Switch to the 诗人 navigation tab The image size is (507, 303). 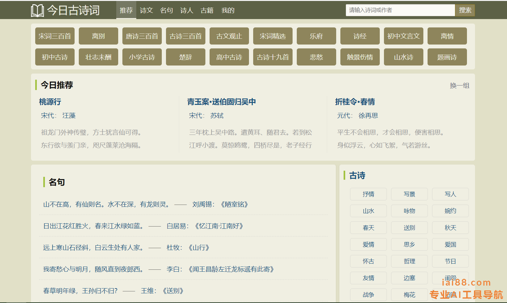187,10
